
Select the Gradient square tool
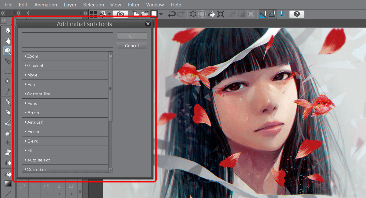(8, 183)
